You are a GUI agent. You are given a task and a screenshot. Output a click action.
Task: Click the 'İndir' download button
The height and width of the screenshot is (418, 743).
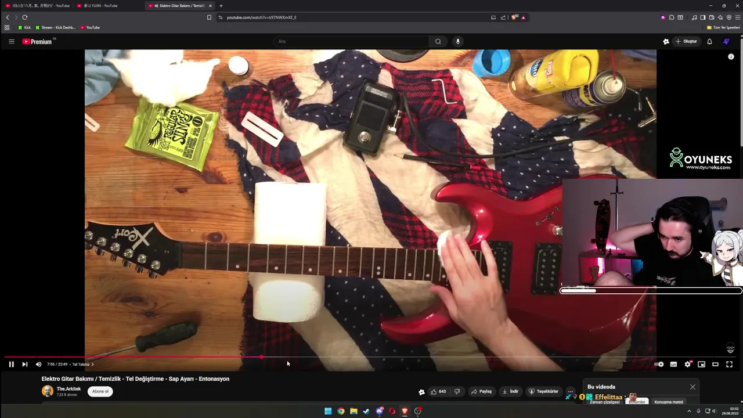tap(510, 391)
